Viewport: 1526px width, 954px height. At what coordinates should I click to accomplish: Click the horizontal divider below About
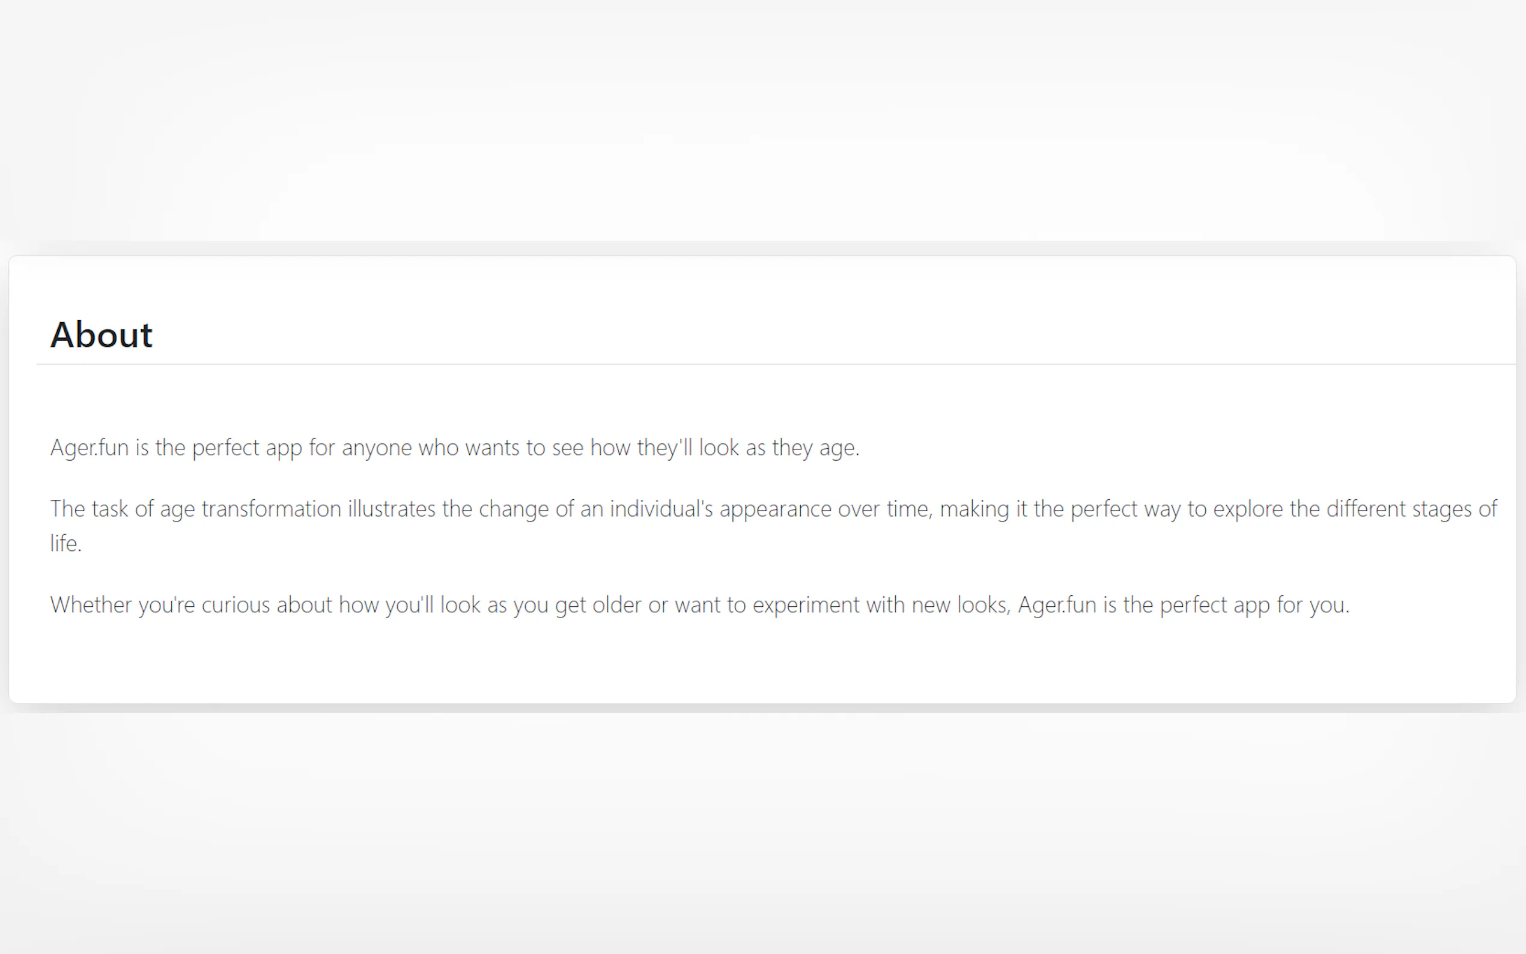click(776, 364)
